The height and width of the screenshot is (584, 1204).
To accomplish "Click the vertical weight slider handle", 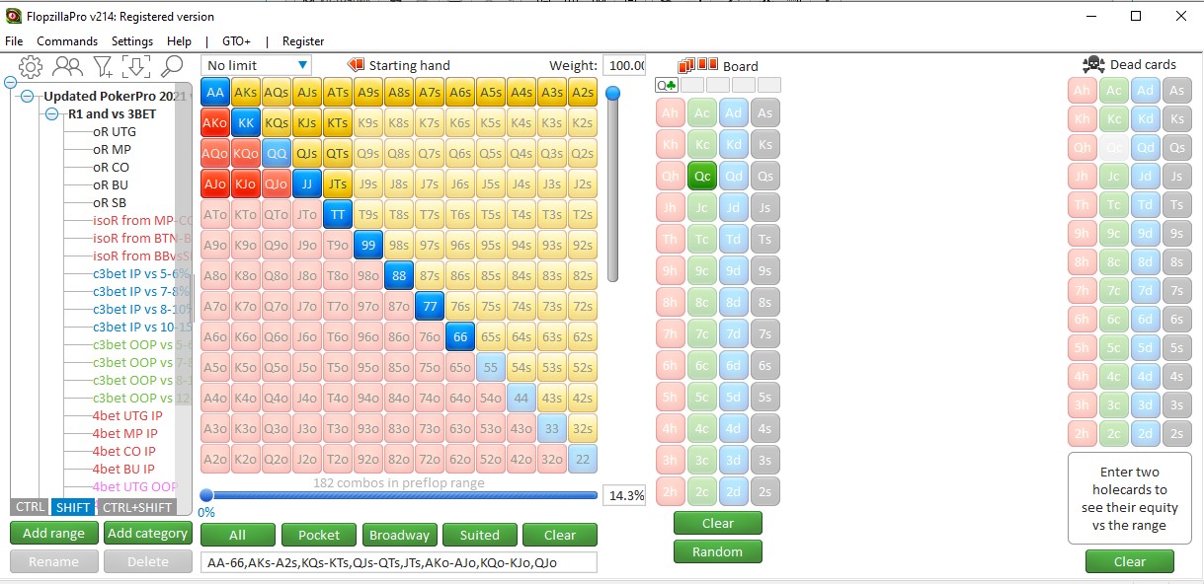I will (613, 93).
